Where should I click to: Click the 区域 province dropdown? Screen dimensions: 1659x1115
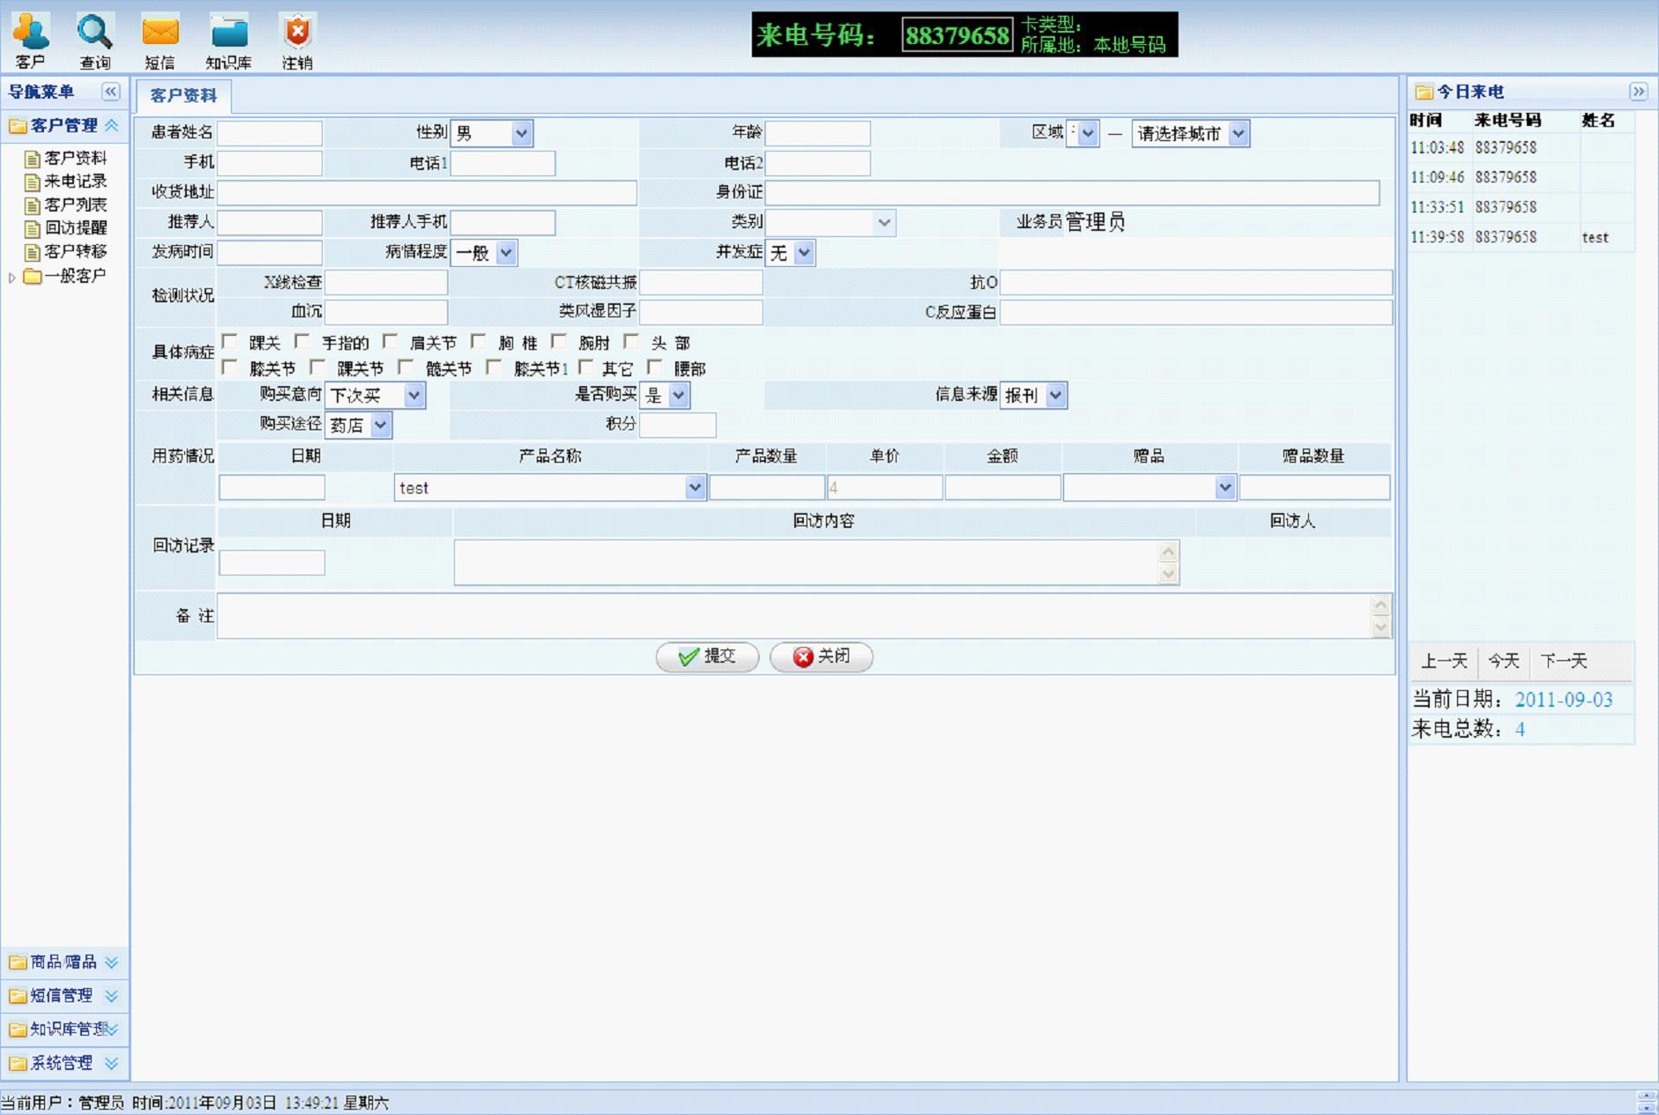(1082, 134)
